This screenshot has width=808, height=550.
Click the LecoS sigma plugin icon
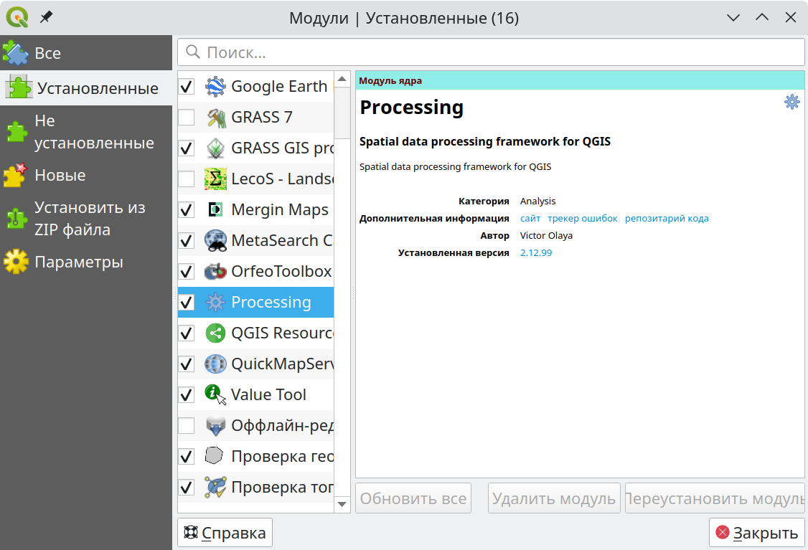click(215, 179)
